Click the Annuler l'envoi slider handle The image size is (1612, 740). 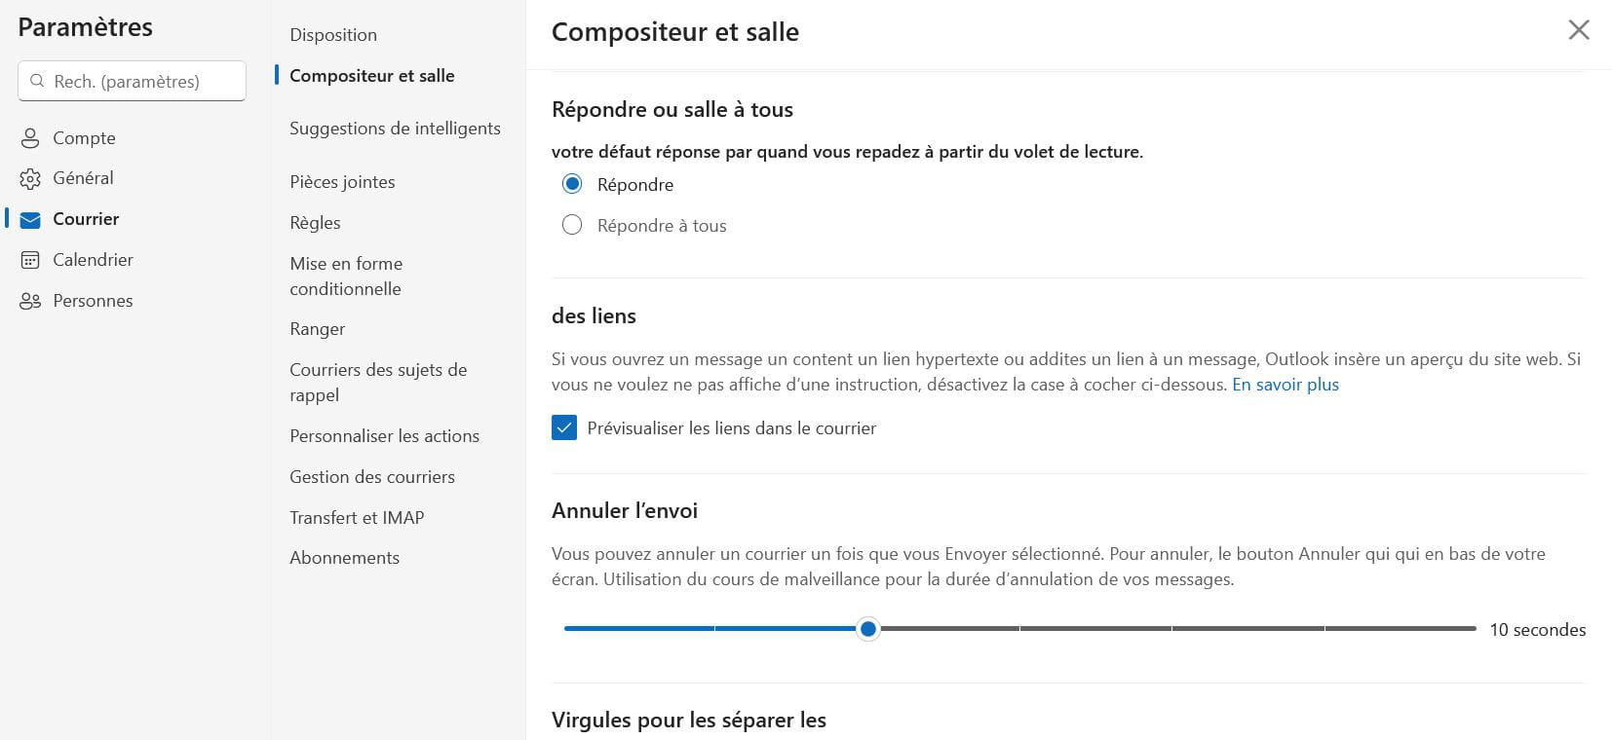[x=867, y=629]
